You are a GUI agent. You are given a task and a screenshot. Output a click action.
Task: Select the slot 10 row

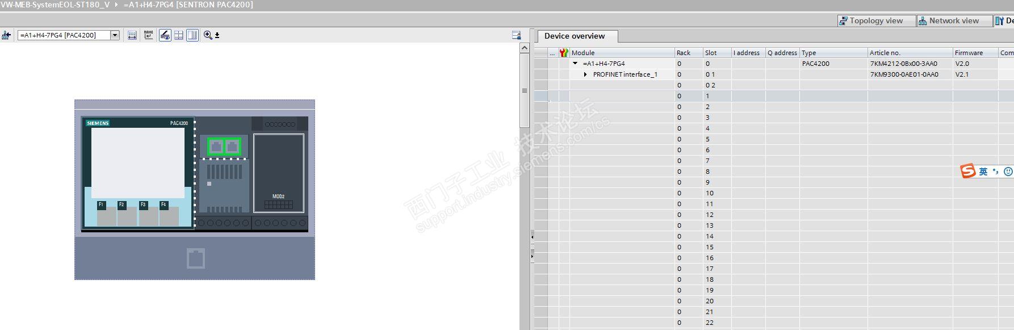click(x=774, y=193)
